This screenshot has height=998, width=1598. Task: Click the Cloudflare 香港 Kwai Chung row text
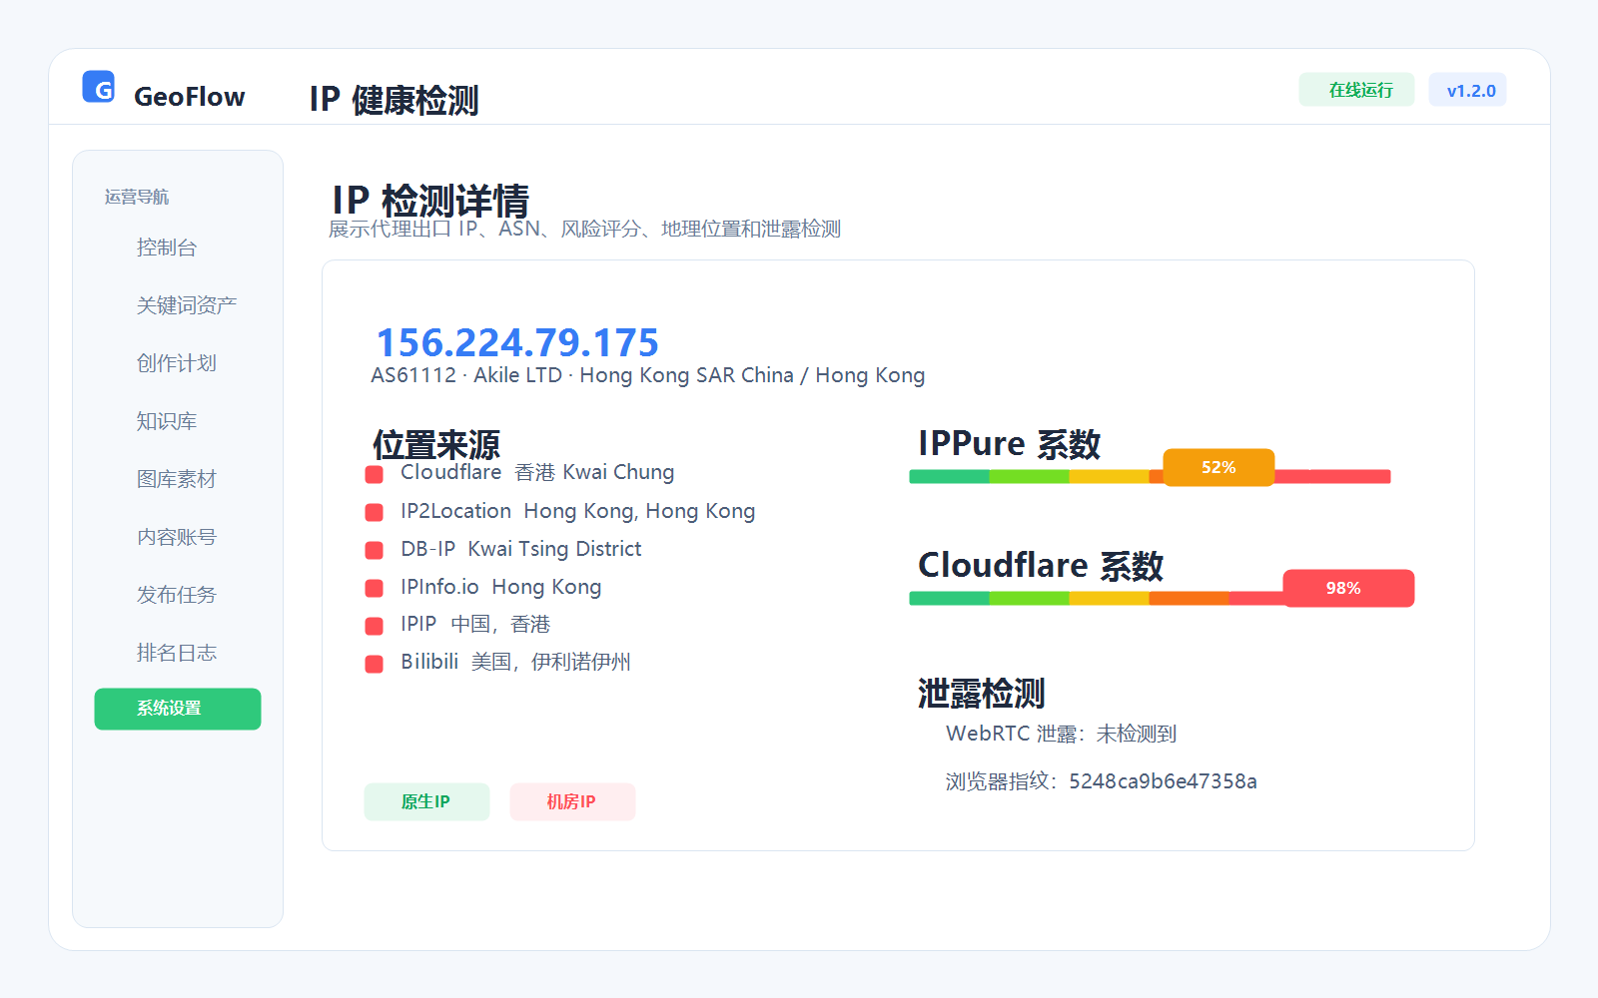point(537,473)
